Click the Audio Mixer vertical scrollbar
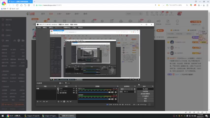The image size is (210, 118). [x=118, y=95]
